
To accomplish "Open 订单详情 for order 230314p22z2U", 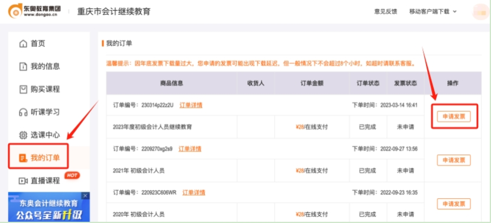I will point(190,105).
